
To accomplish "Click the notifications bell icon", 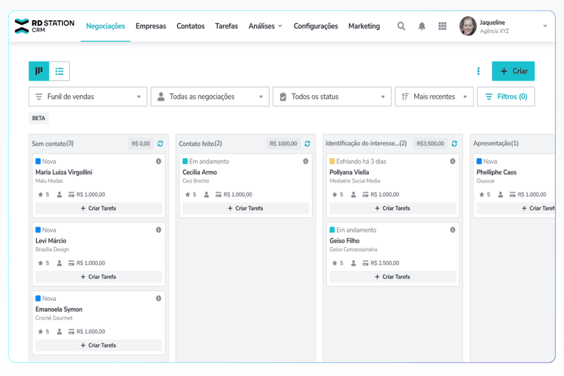I will [x=421, y=26].
